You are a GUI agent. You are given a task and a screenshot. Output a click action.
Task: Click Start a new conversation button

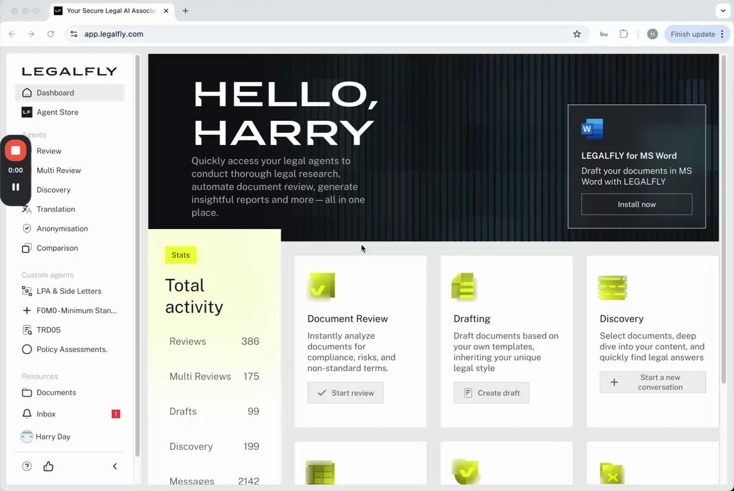(653, 382)
